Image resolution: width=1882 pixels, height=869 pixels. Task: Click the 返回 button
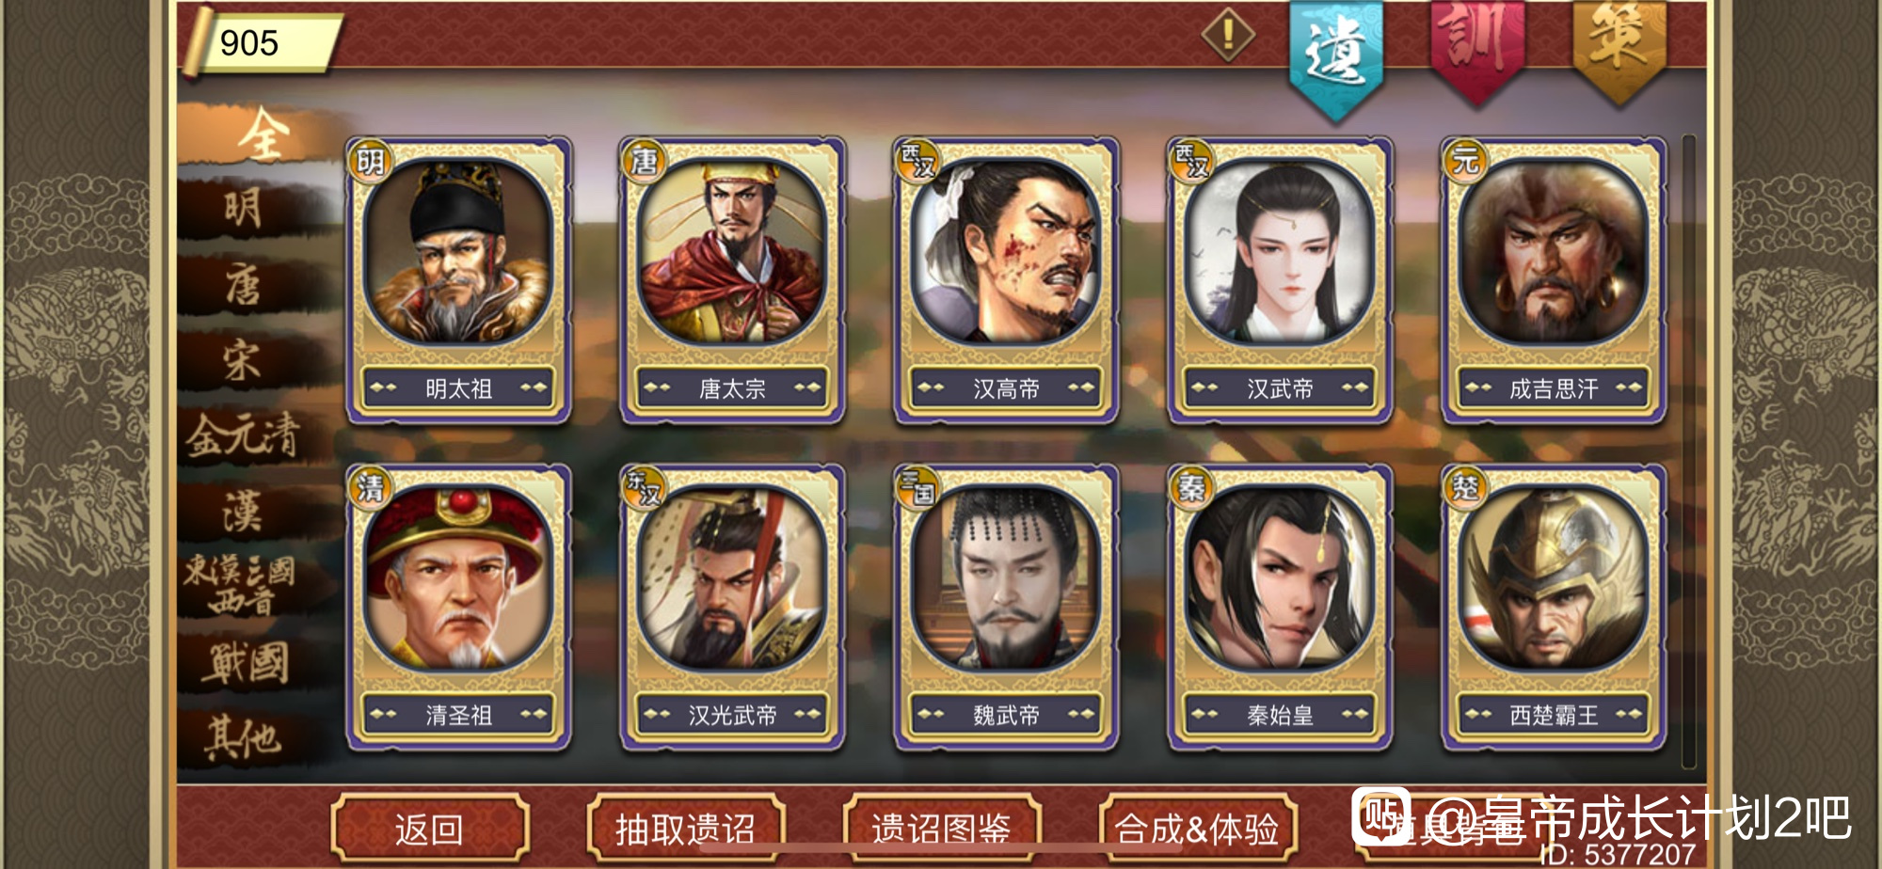coord(429,829)
